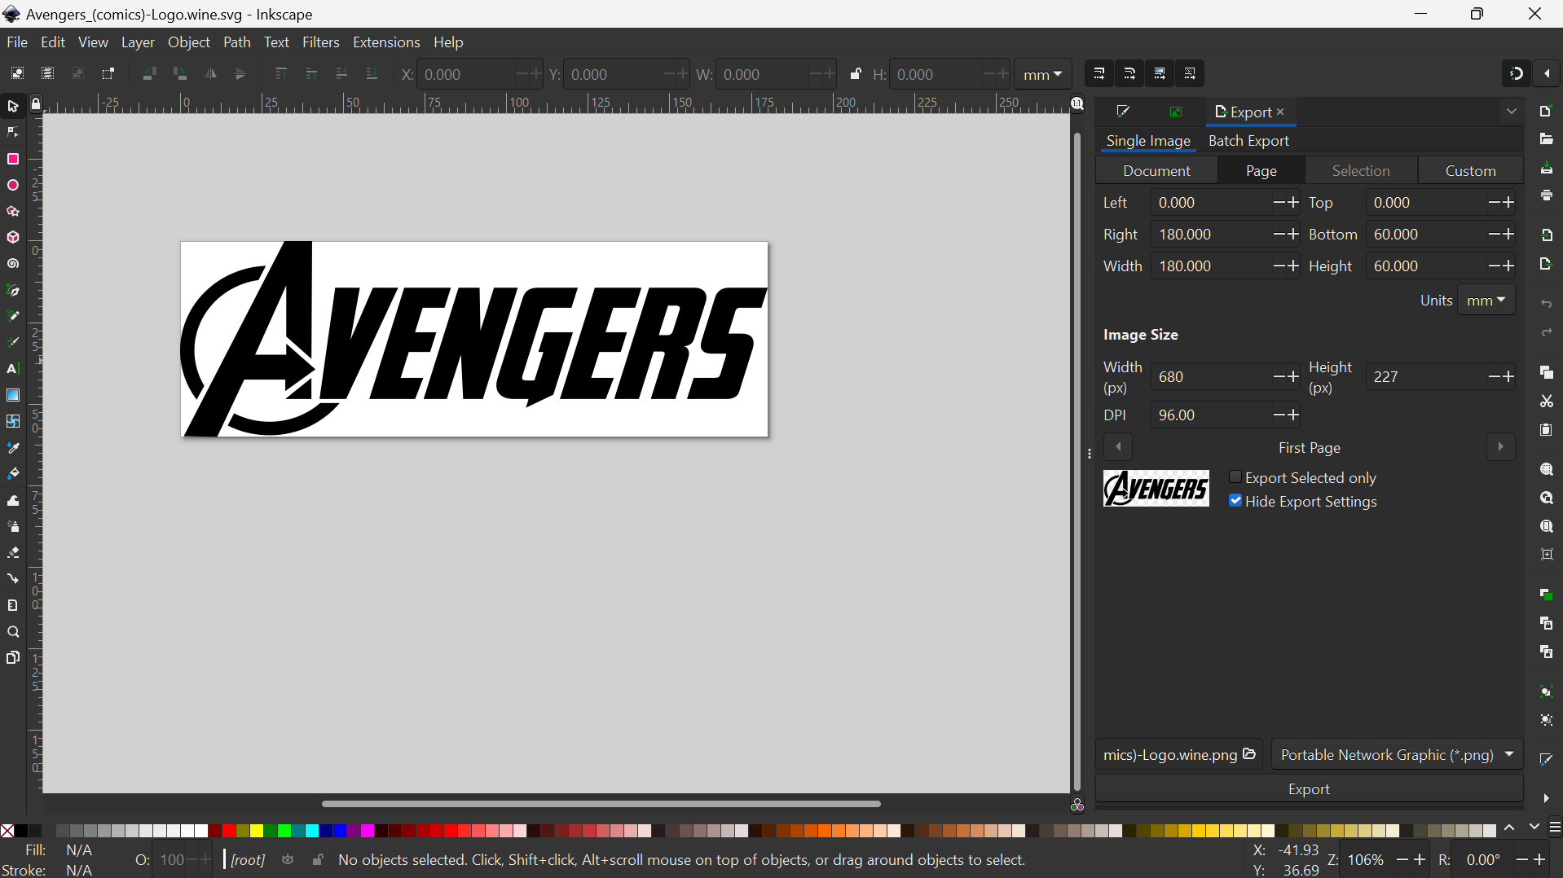Select Custom export area

(1470, 170)
